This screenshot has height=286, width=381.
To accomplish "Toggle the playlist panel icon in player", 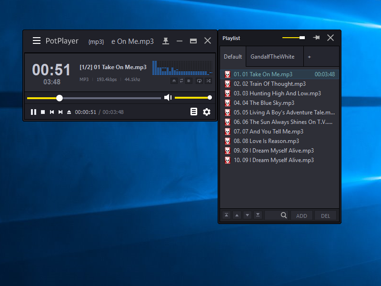I will point(193,112).
